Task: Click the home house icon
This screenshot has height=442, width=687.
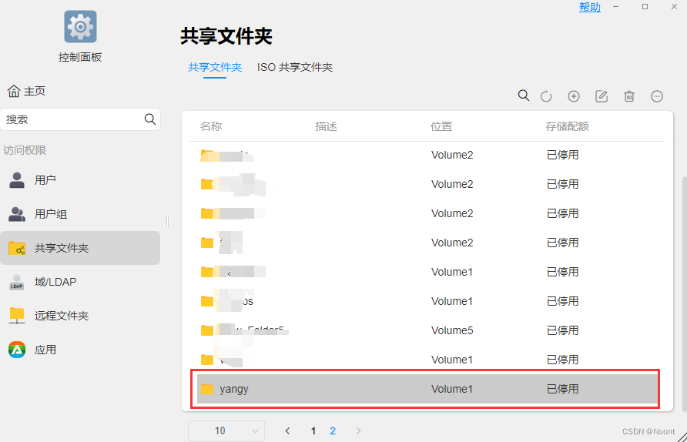Action: pyautogui.click(x=14, y=91)
